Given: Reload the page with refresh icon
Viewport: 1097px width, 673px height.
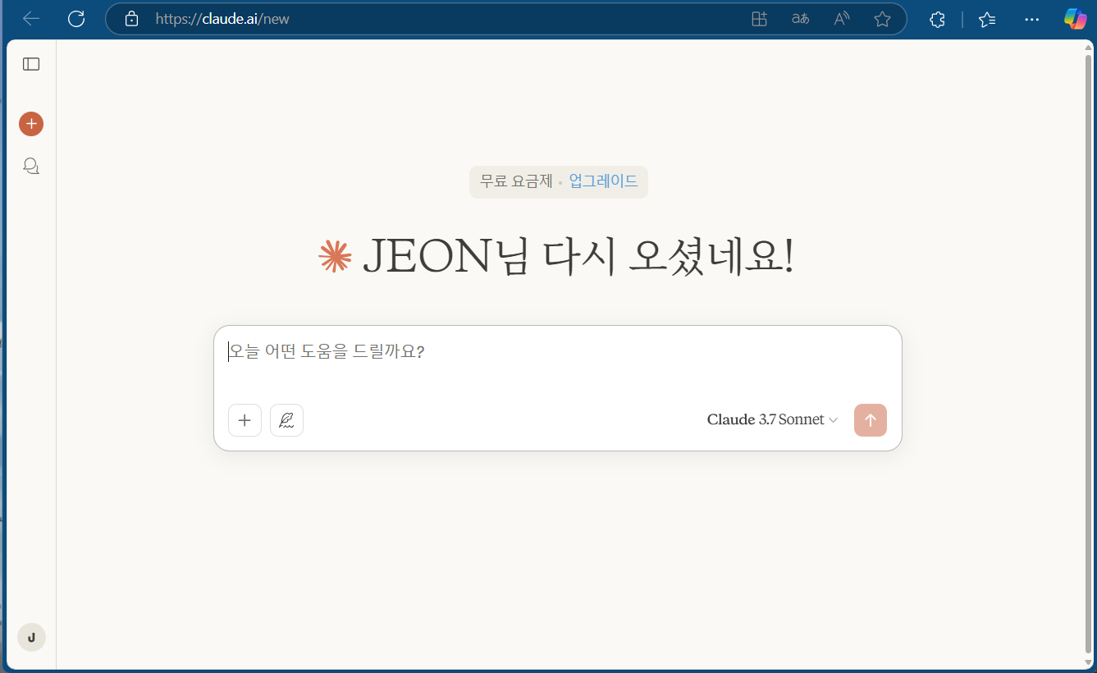Looking at the screenshot, I should (x=76, y=19).
